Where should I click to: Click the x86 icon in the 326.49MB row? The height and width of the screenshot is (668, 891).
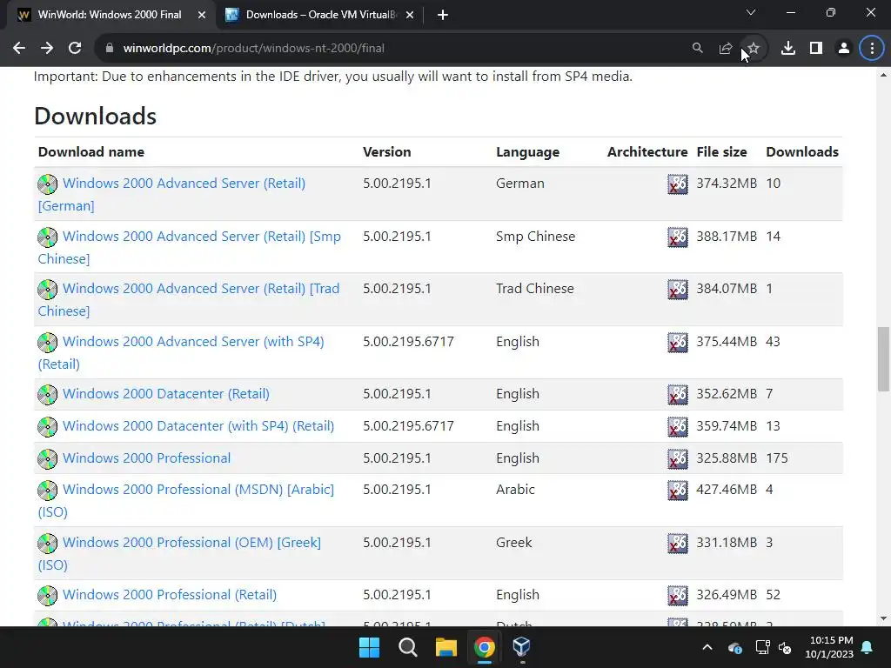coord(677,595)
